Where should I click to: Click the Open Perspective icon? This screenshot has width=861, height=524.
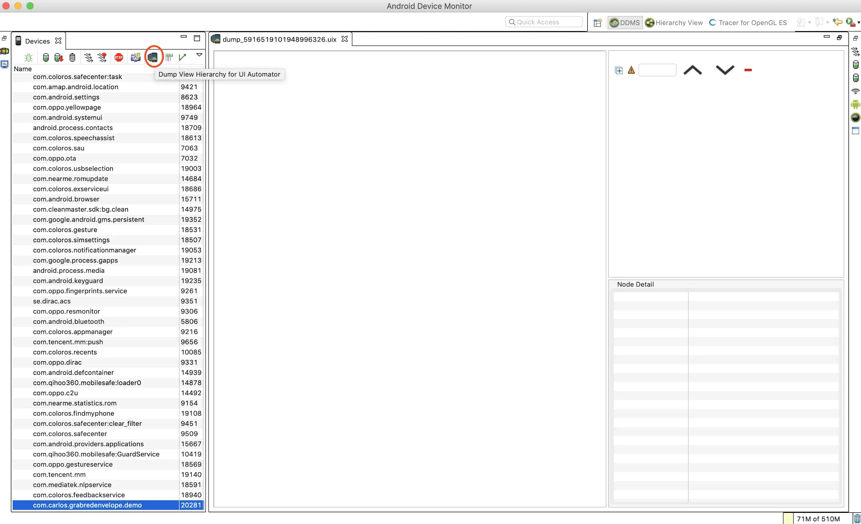pyautogui.click(x=598, y=23)
